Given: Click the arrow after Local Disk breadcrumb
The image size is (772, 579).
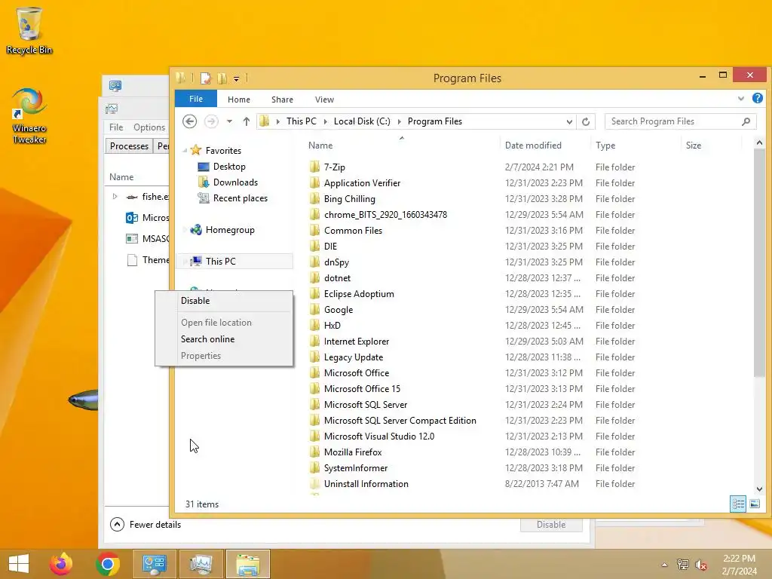Looking at the screenshot, I should point(399,121).
